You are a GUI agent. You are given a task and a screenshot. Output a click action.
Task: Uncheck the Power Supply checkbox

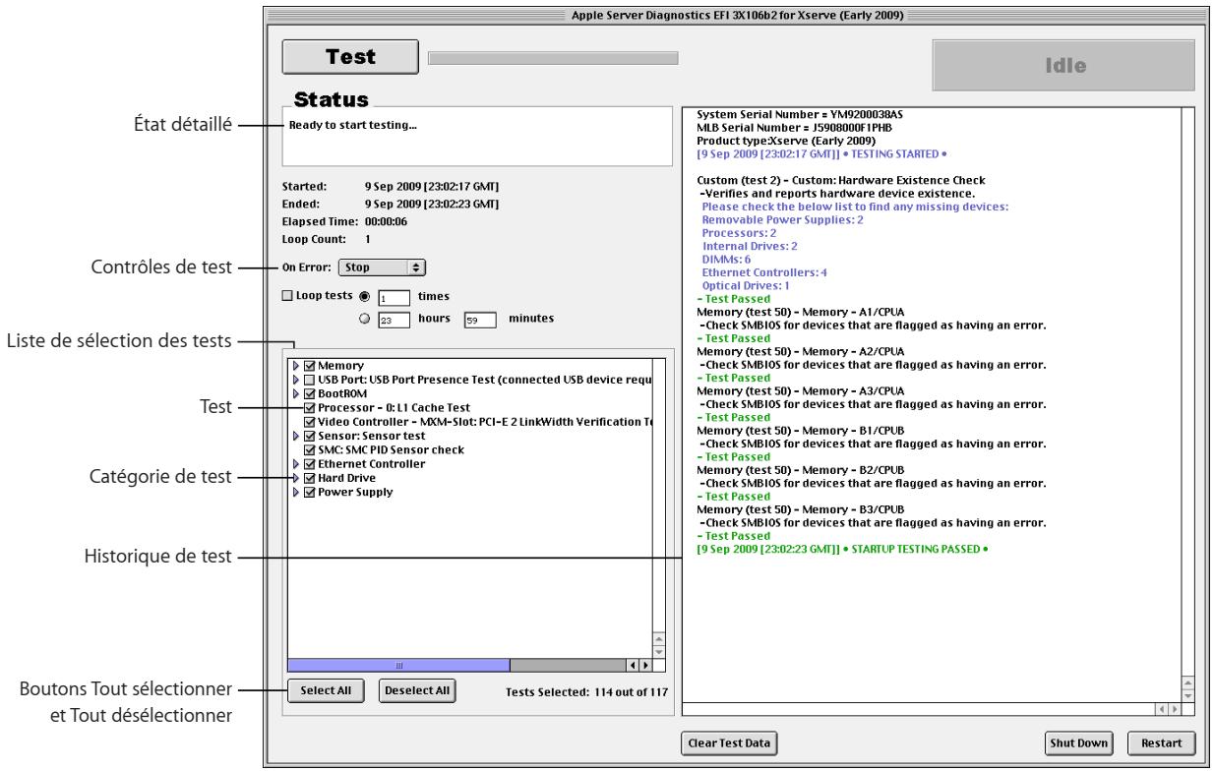pyautogui.click(x=311, y=492)
